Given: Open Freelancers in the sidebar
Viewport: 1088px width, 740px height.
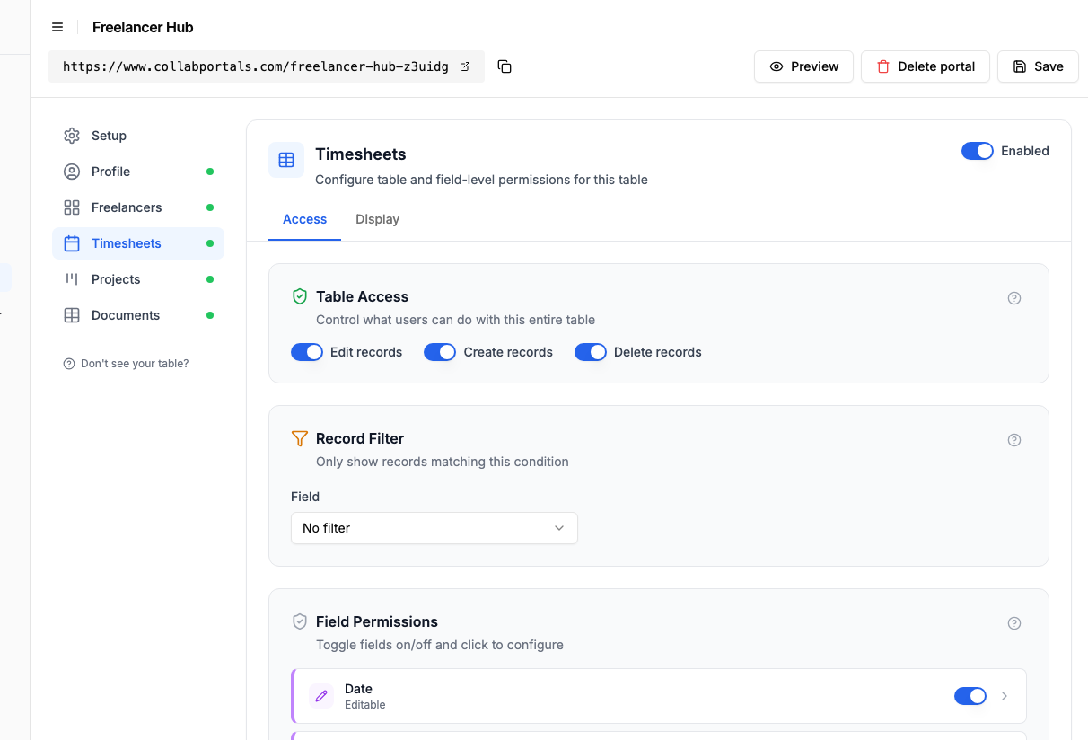Looking at the screenshot, I should click(138, 207).
